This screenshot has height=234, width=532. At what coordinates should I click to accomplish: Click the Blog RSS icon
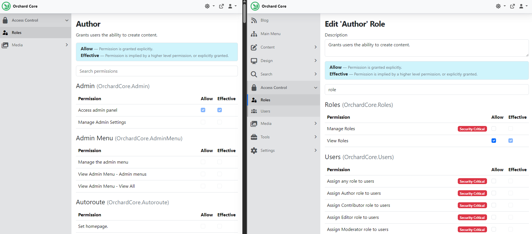254,20
